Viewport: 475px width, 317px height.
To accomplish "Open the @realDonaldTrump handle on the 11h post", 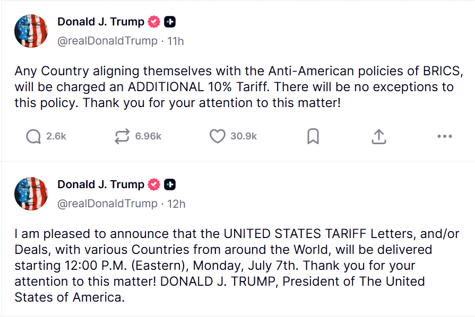I will [x=107, y=41].
